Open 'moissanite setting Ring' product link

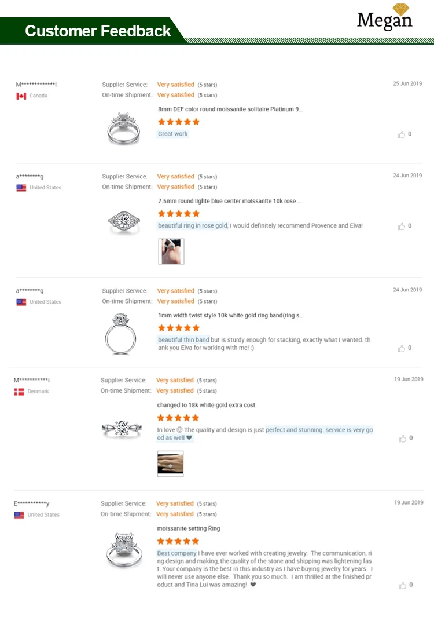[x=189, y=528]
